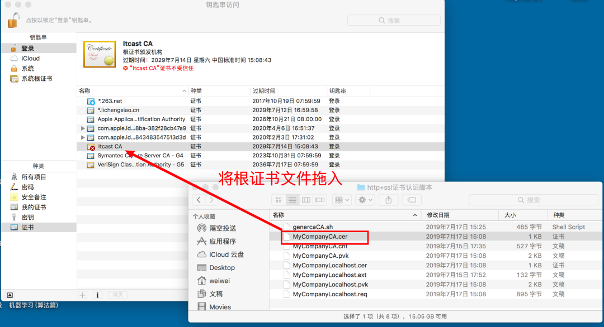Click the info button in Keychain Access
The width and height of the screenshot is (604, 327).
[97, 295]
